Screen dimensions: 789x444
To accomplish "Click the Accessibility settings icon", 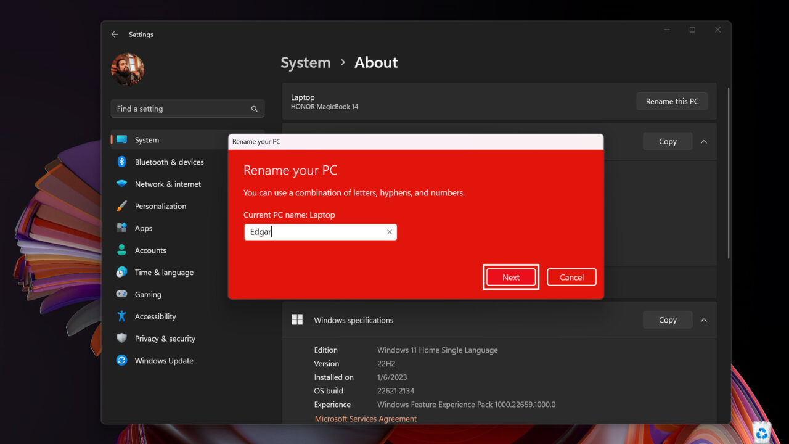I will click(122, 316).
